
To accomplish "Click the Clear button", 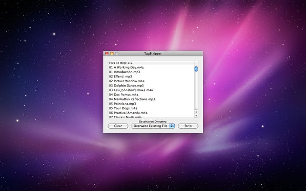I will tap(118, 126).
